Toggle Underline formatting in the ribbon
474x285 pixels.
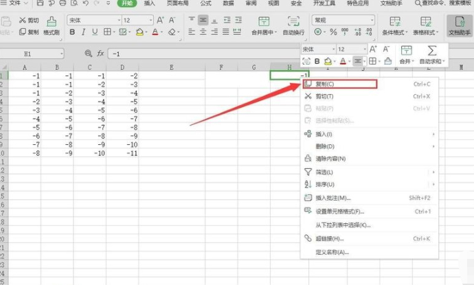(95, 32)
